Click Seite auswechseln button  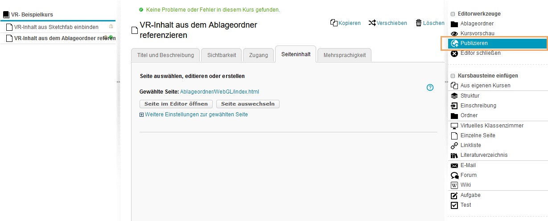pyautogui.click(x=248, y=104)
